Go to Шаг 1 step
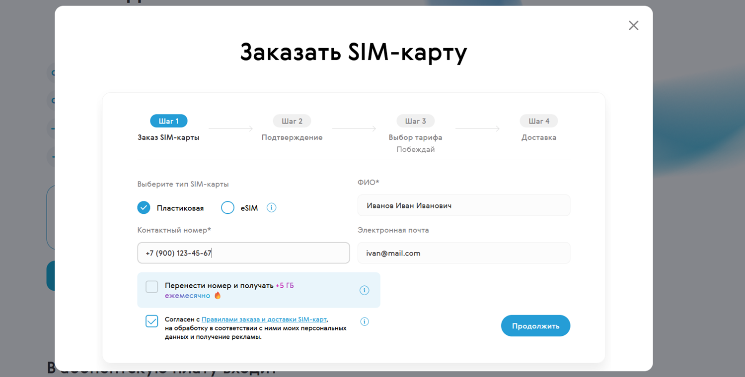The height and width of the screenshot is (377, 745). [x=169, y=121]
